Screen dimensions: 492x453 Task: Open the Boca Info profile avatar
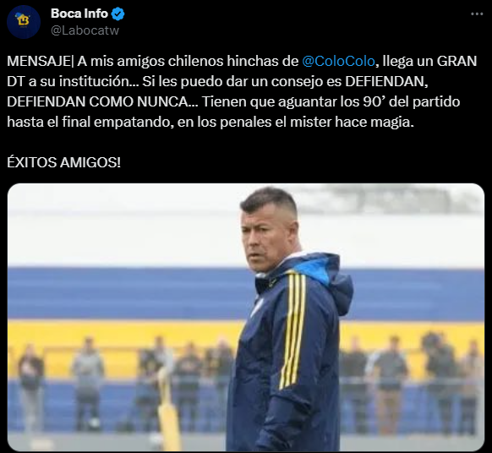(x=24, y=22)
